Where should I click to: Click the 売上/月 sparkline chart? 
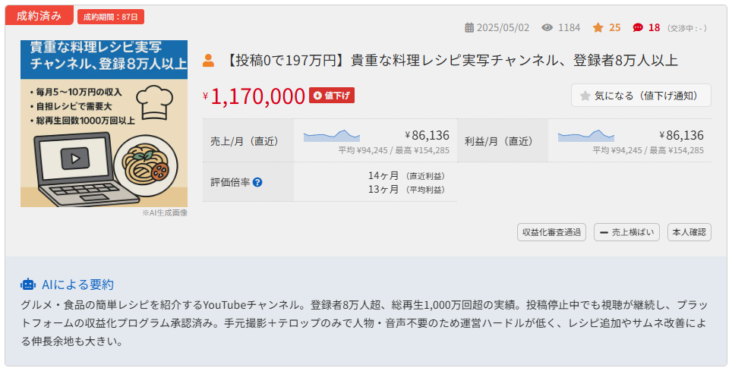[332, 137]
